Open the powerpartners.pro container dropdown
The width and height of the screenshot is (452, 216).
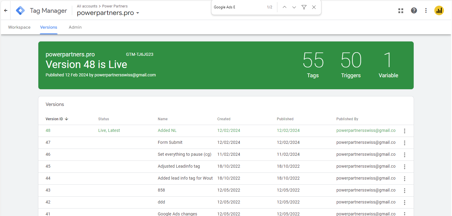108,13
